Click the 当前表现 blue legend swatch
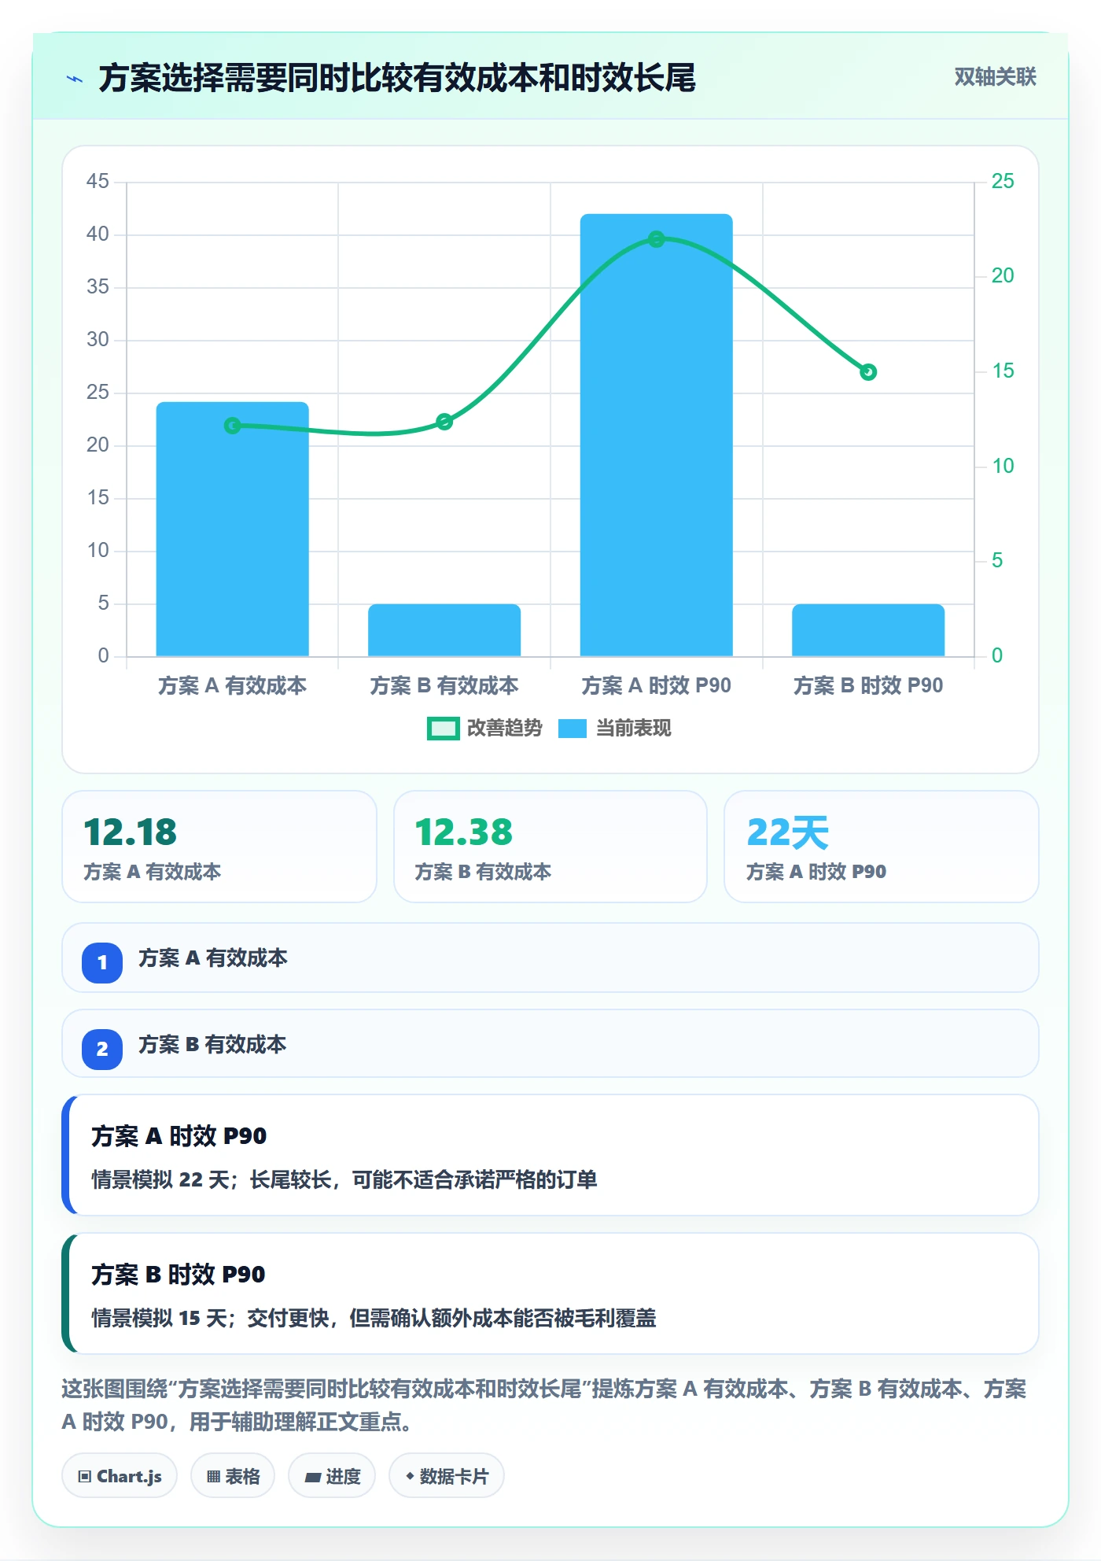Viewport: 1101px width, 1561px height. (x=573, y=729)
